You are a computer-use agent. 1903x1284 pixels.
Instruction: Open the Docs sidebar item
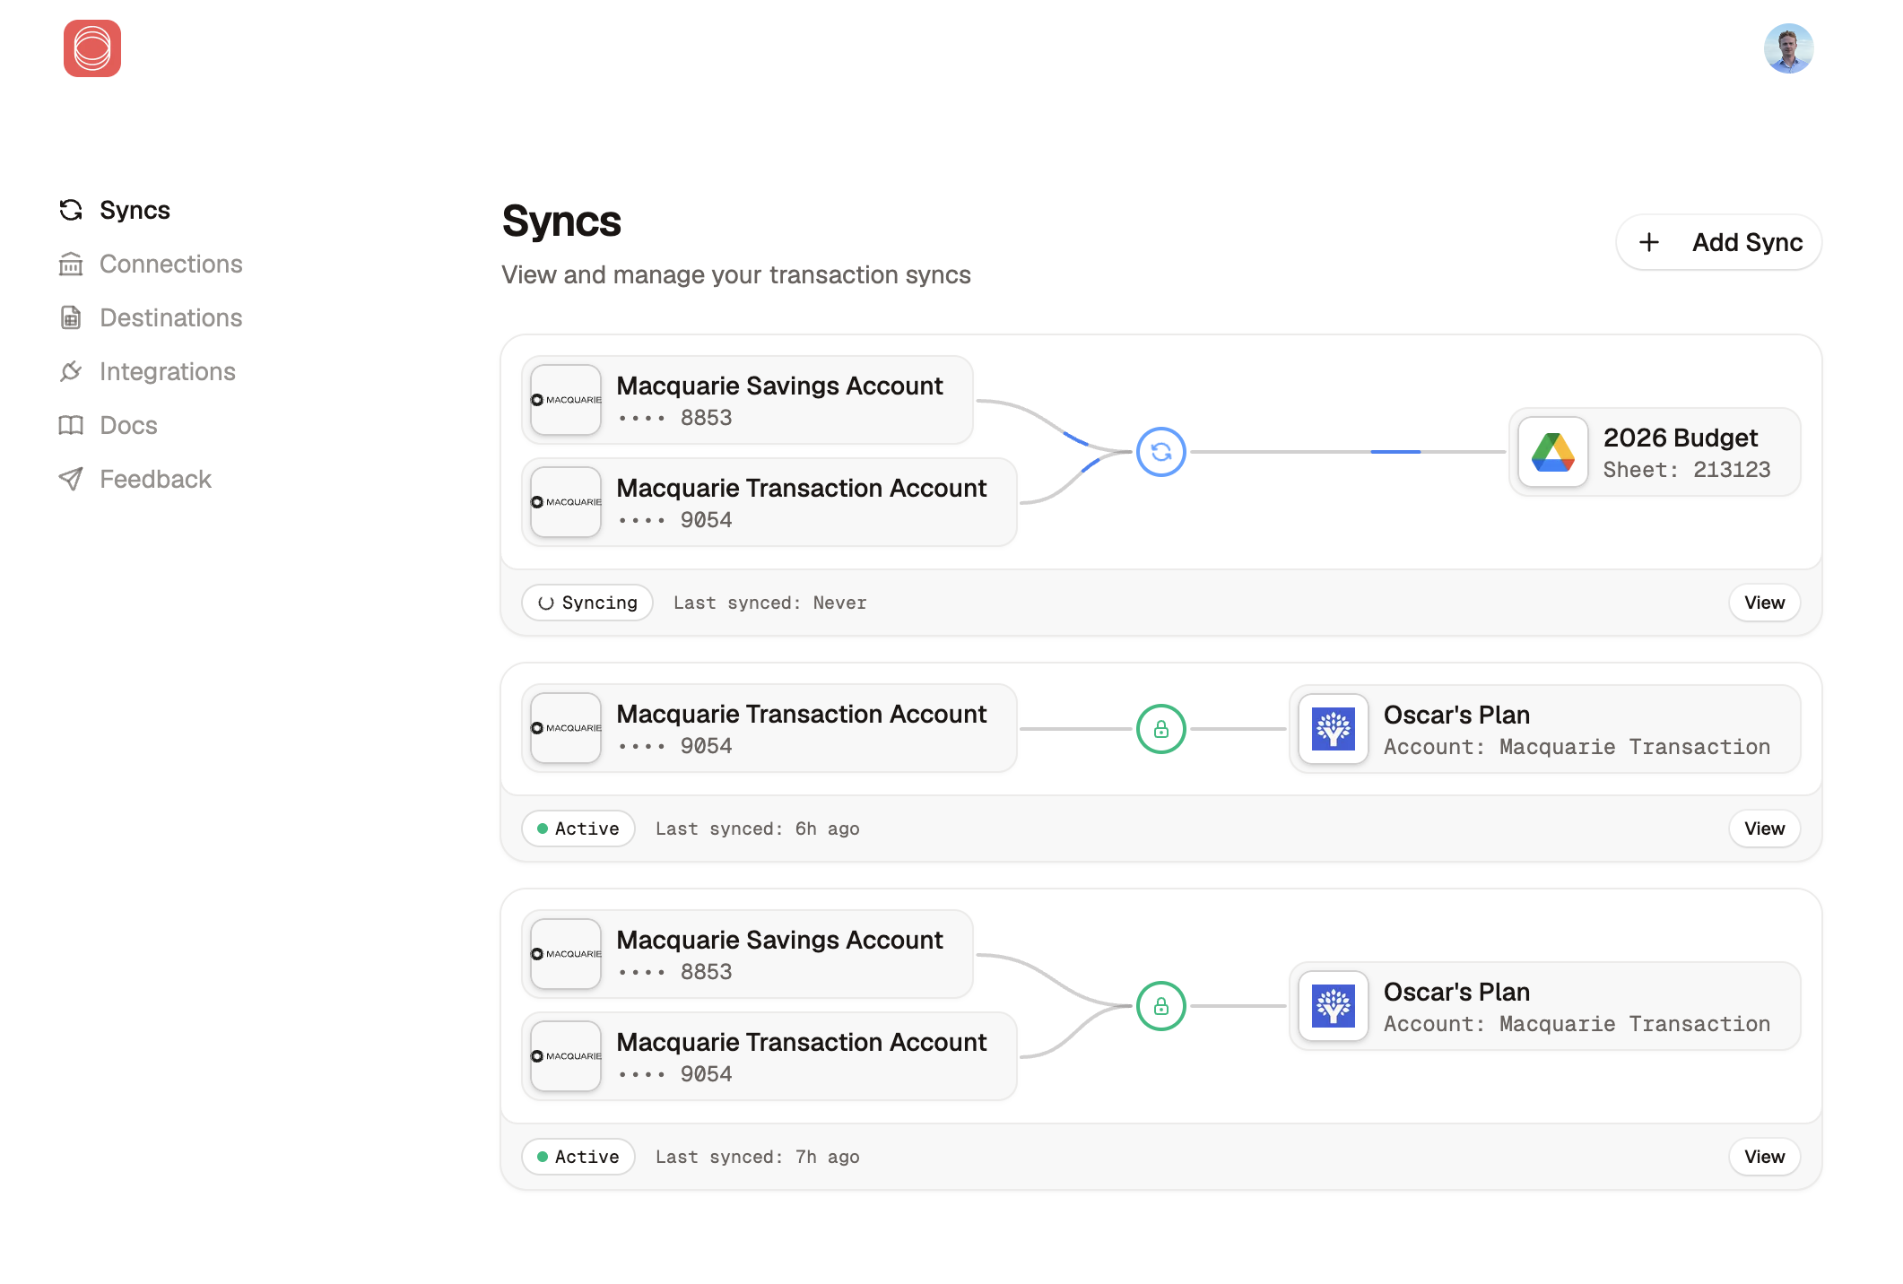click(x=128, y=425)
